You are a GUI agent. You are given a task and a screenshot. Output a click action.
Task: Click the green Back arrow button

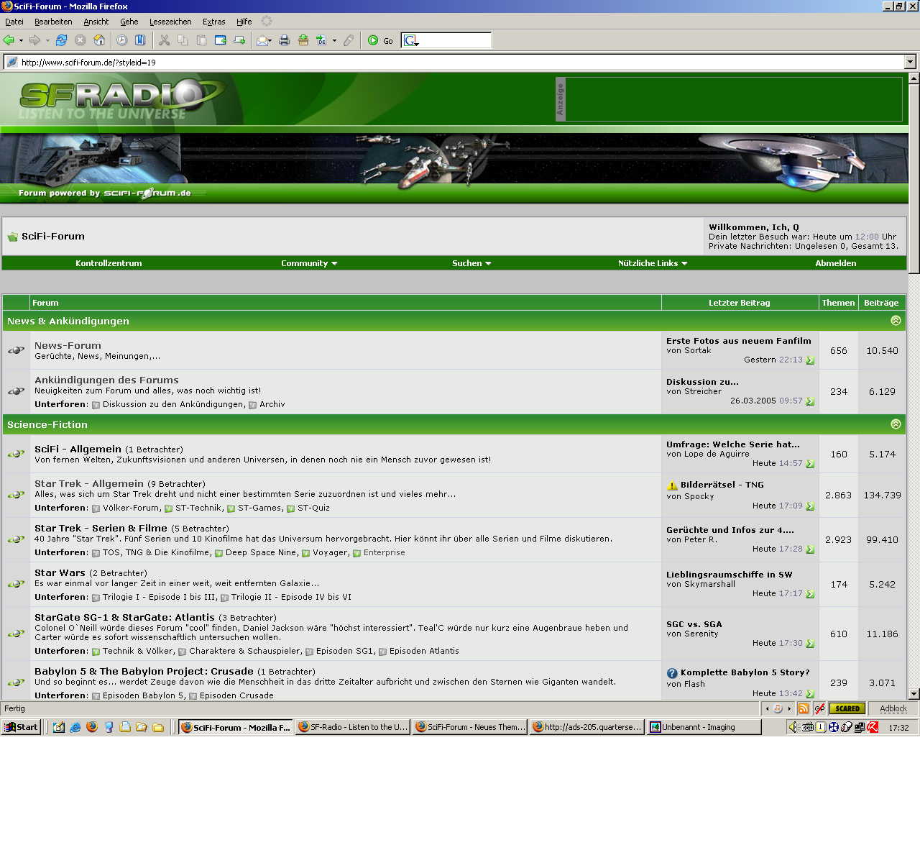9,40
